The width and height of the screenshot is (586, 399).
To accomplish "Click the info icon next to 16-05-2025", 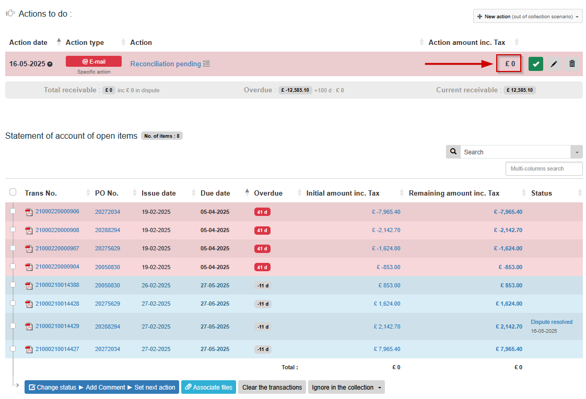I will click(x=50, y=64).
